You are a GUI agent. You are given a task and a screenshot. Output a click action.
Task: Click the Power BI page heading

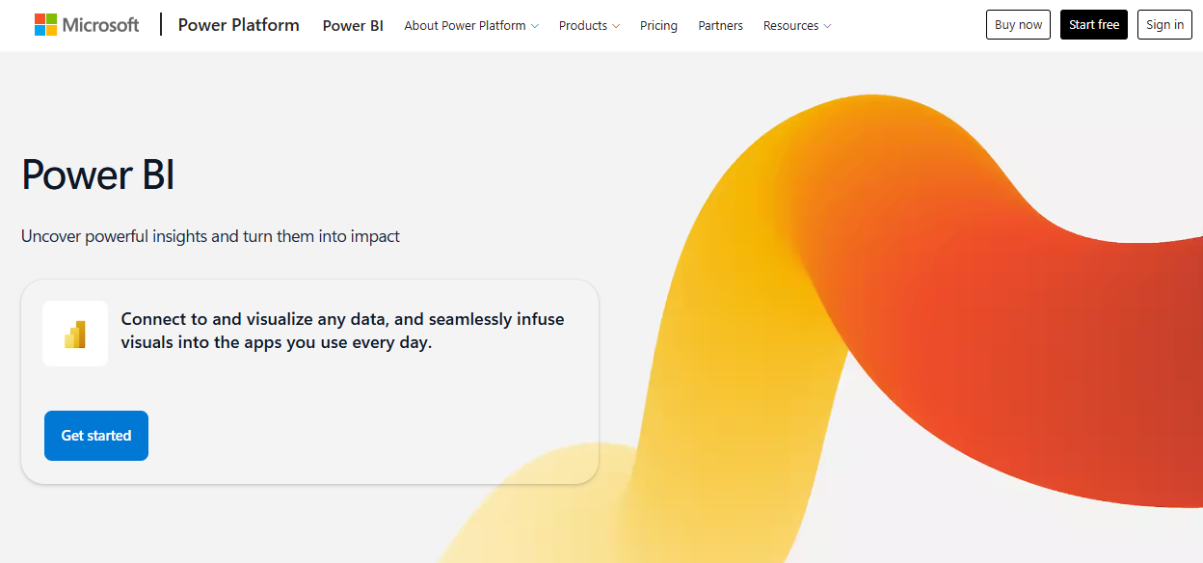(98, 174)
